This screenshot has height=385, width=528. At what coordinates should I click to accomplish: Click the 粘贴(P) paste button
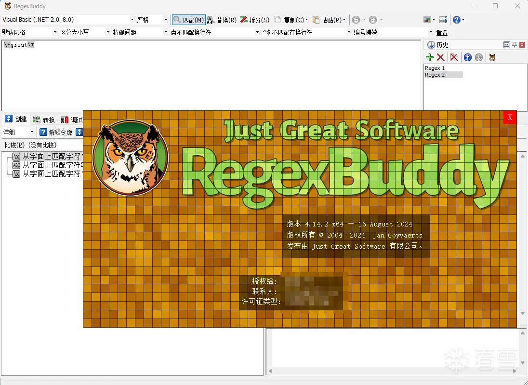pos(327,20)
